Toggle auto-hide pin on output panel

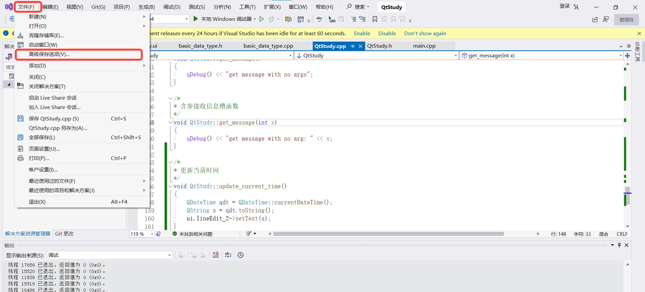coord(619,245)
